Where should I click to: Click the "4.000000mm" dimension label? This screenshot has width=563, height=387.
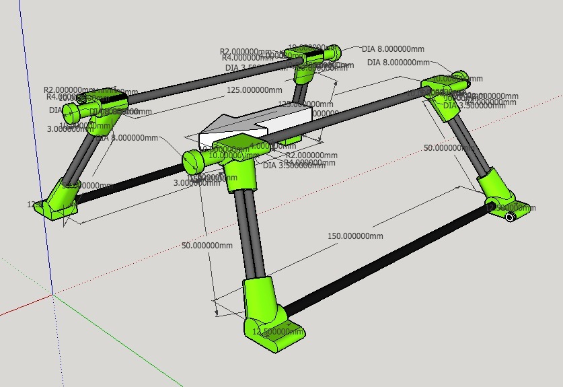pos(272,146)
